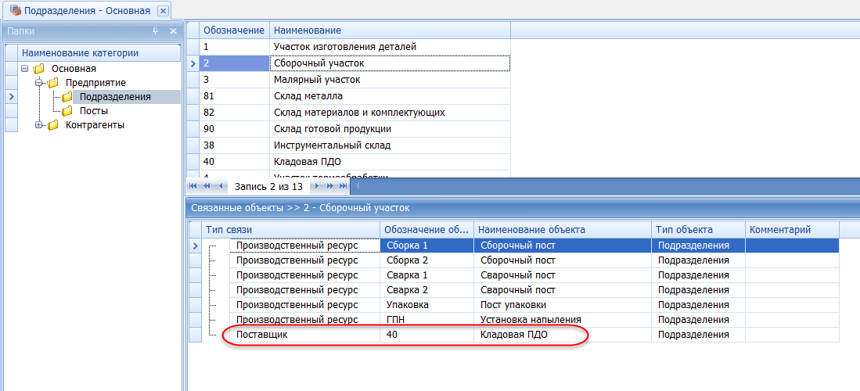Go to first record in navigator
860x391 pixels.
click(194, 186)
